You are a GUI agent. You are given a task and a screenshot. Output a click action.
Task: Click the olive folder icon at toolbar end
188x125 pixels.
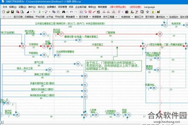click(158, 12)
